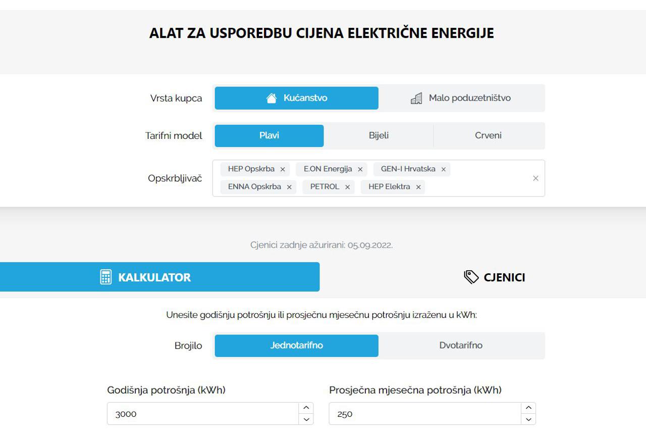Viewport: 646px width, 431px height.
Task: Remove E.ON Energija supplier tag
Action: point(360,170)
